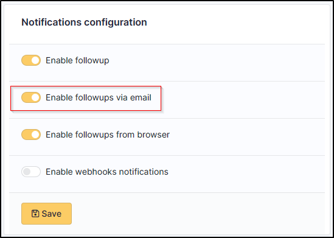Click the 'Enable followups from browser' label
Viewport: 334px width, 238px height.
[108, 135]
